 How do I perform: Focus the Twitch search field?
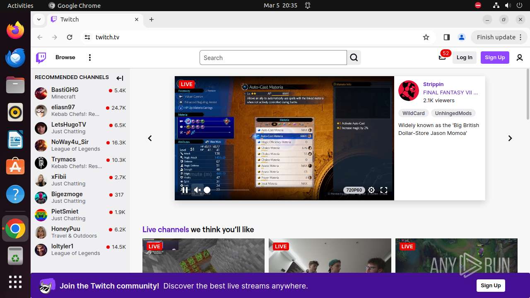click(x=273, y=58)
